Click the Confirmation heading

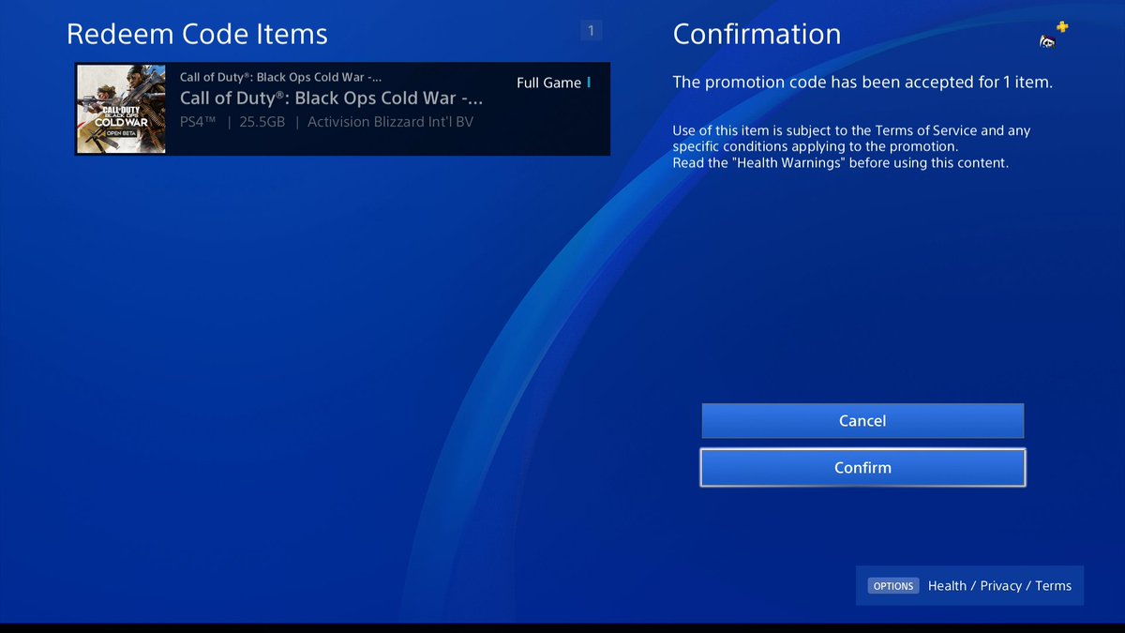pos(757,35)
